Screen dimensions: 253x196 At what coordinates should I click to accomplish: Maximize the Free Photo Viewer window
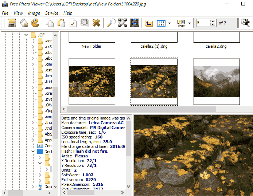243,4
